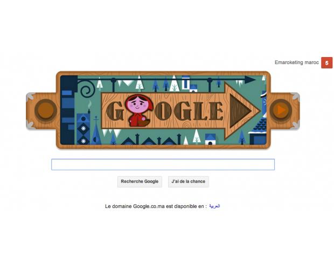The width and height of the screenshot is (334, 264).
Task: Click the wooden letter O after Red Riding Hood
Action: tap(163, 111)
